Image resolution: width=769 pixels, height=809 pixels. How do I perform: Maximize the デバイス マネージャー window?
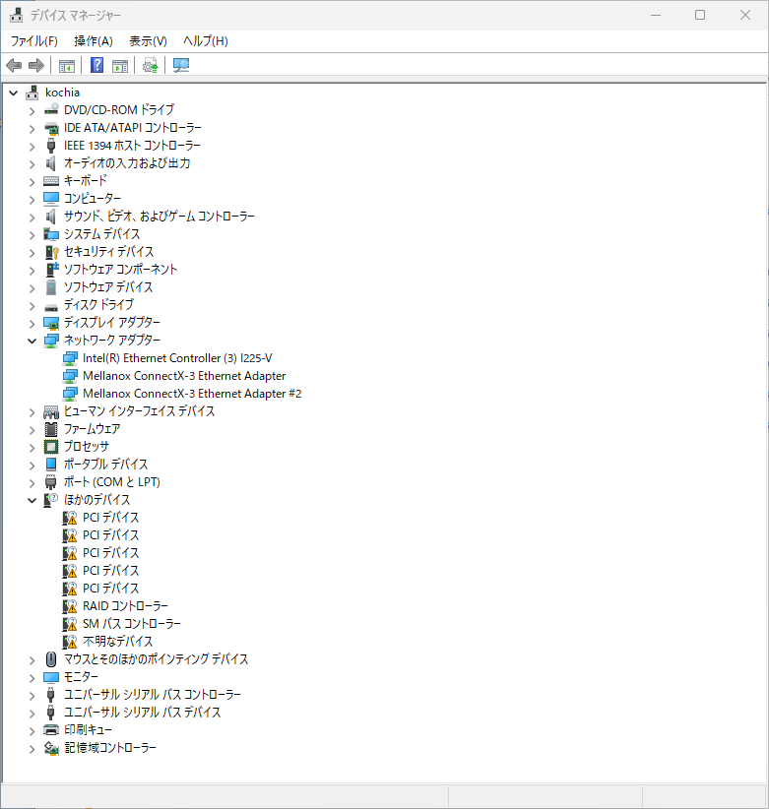(700, 15)
